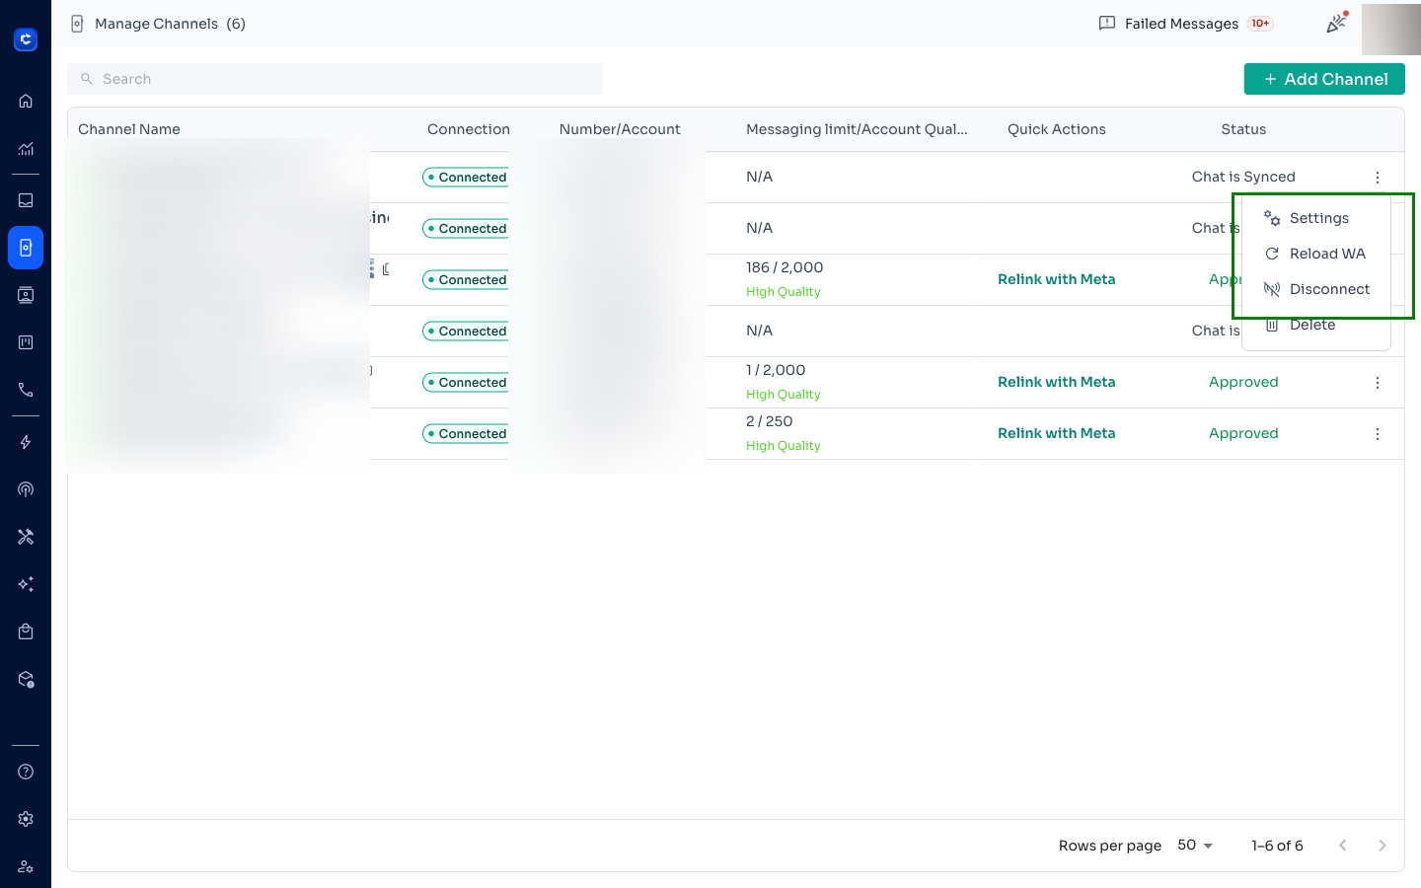Click the High Quality label under 2 / 250
Screen dimensions: 1421x888
(x=784, y=446)
